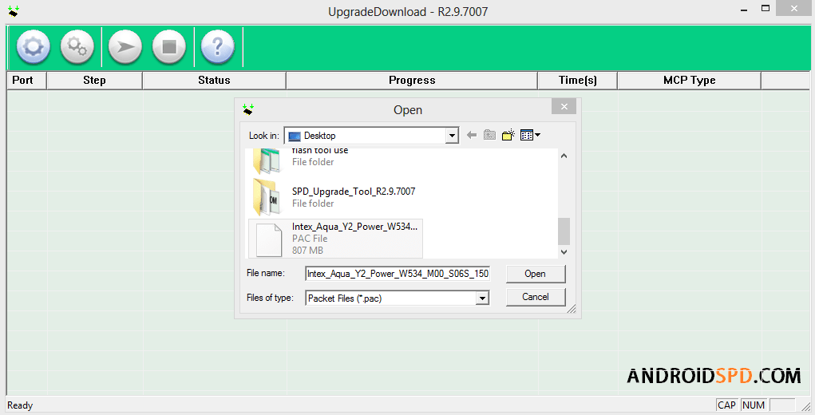Expand the Look in Desktop dropdown

pos(452,136)
